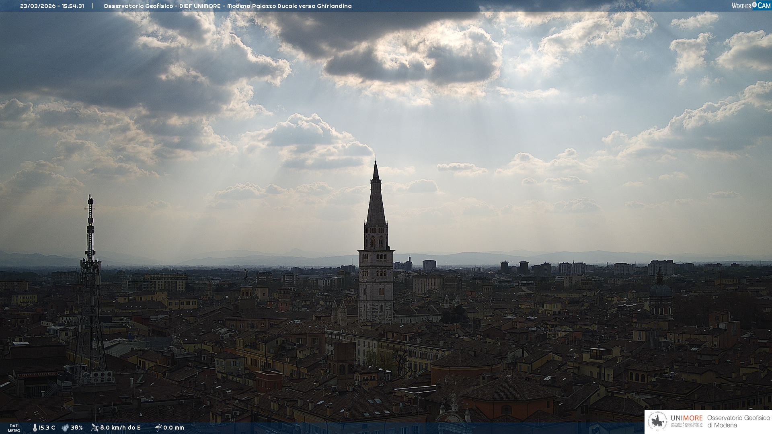Click the 38% humidity value
The width and height of the screenshot is (772, 434).
(76, 428)
